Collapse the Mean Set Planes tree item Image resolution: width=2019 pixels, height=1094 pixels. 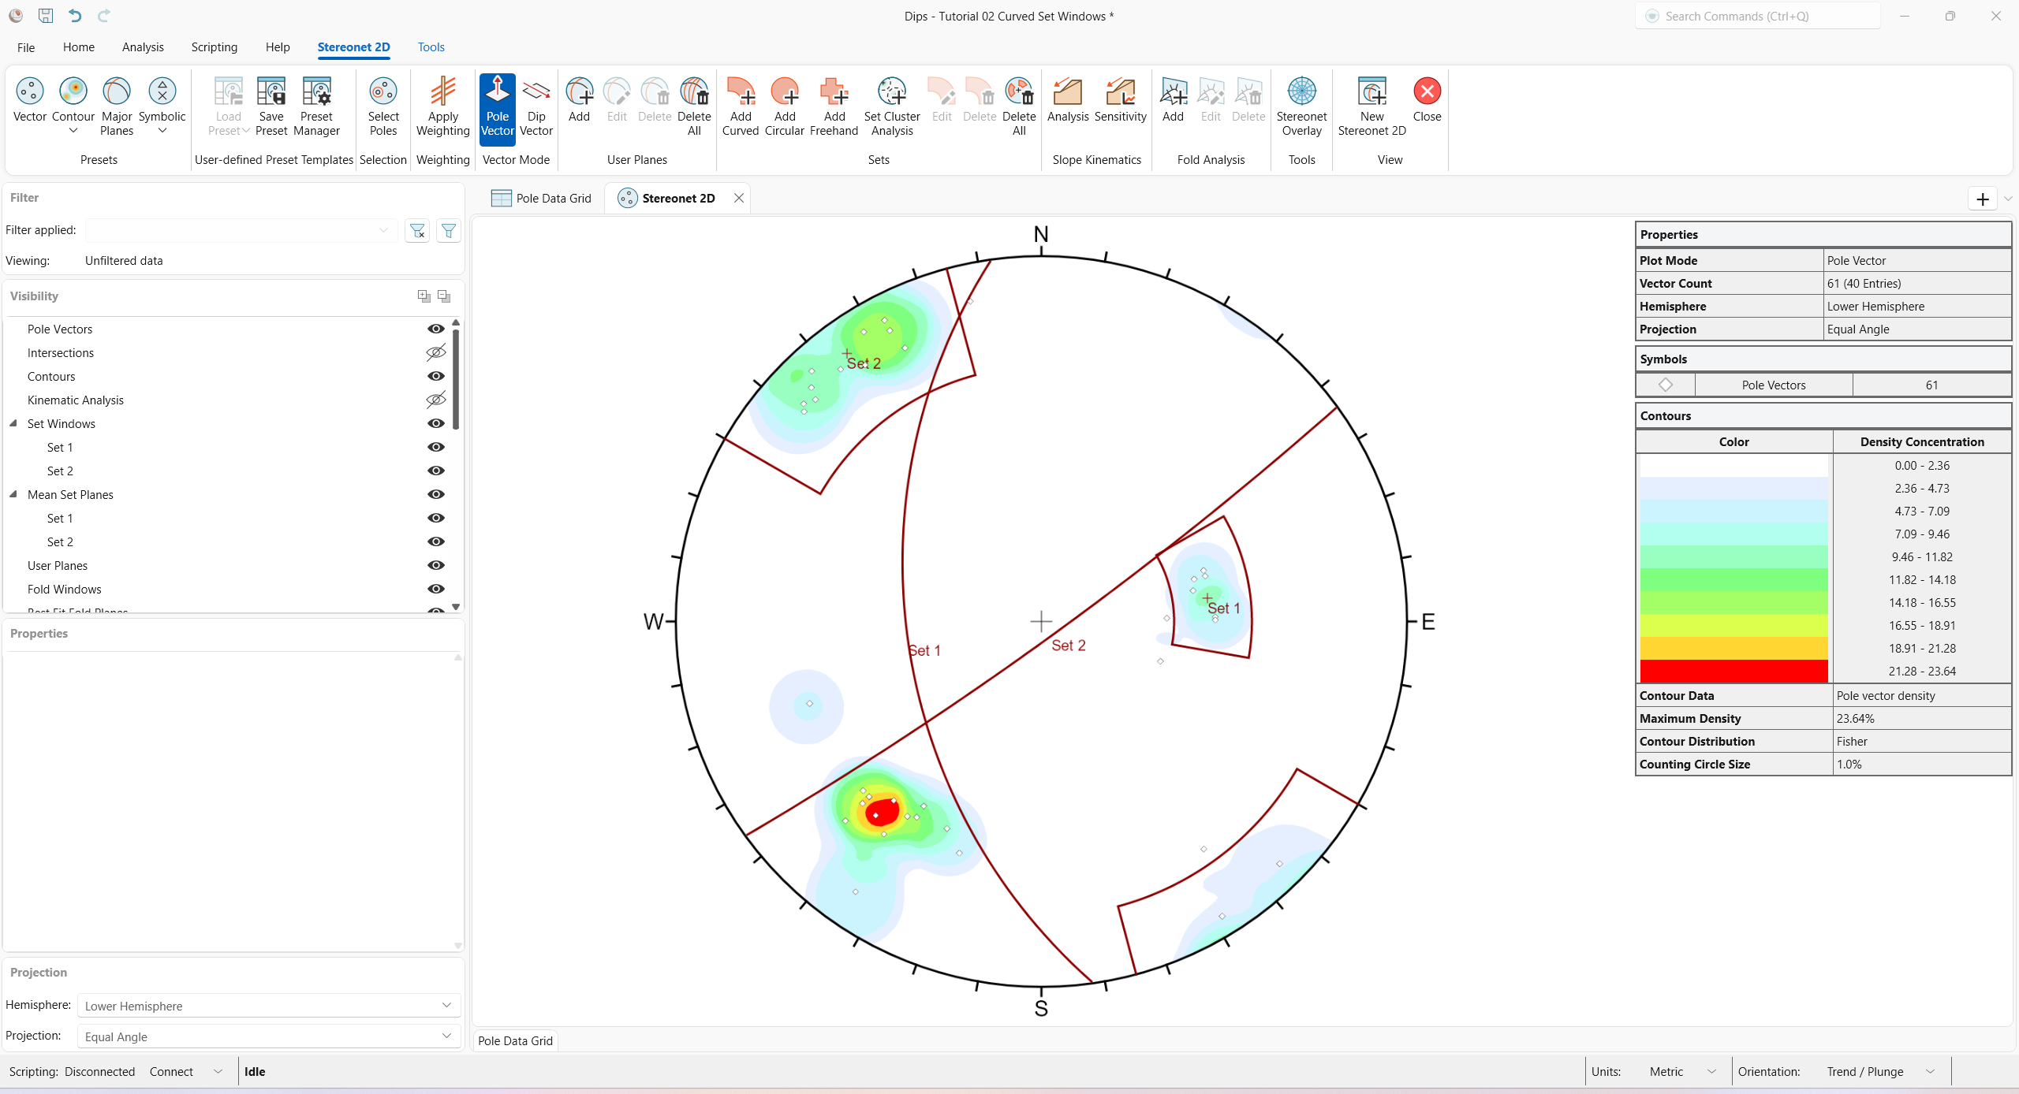click(x=13, y=494)
